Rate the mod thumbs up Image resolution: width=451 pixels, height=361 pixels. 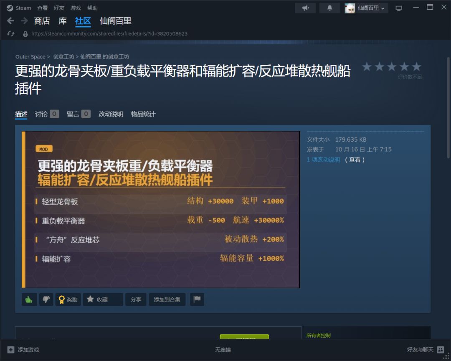click(x=29, y=300)
